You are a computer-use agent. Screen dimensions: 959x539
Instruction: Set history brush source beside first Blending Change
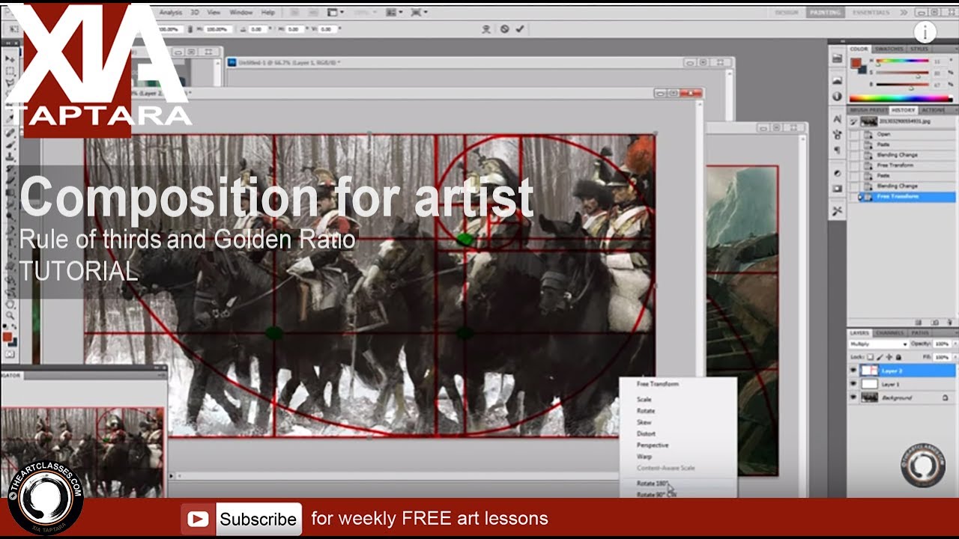point(853,155)
